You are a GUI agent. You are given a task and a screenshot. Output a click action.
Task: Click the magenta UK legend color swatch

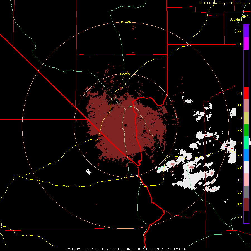coord(246,44)
